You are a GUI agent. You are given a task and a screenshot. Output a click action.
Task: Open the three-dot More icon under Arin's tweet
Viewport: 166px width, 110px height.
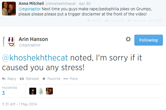pyautogui.click(x=65, y=79)
